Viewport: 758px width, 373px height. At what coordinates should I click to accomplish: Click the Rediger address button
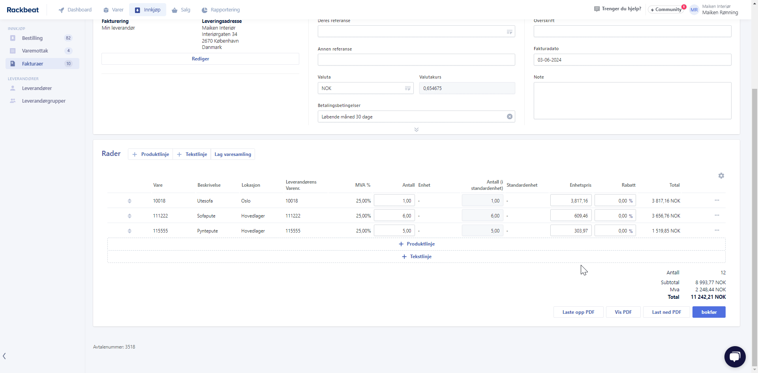[x=200, y=59]
